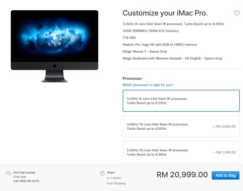Image resolution: width=243 pixels, height=191 pixels.
Task: Click the Chat now link
Action: (x=20, y=177)
